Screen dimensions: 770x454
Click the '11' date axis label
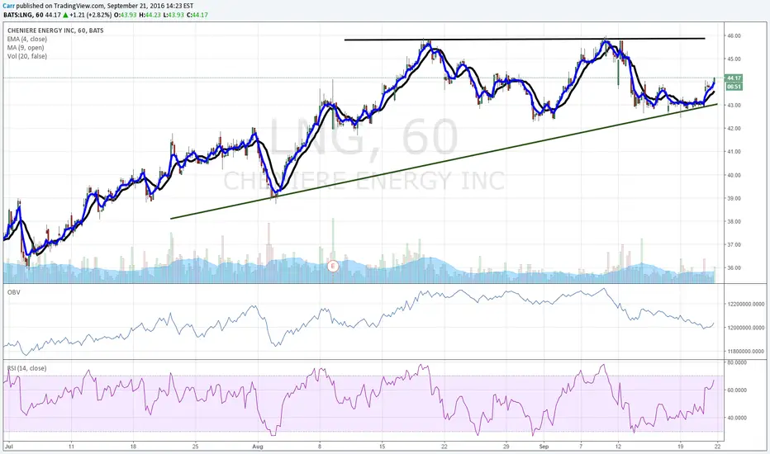(71, 447)
